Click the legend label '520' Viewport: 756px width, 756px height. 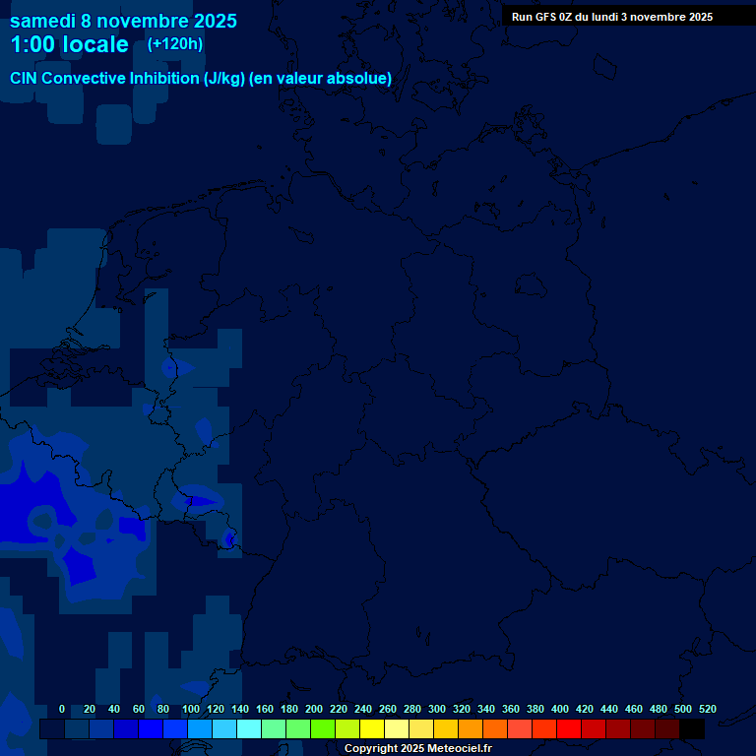click(x=708, y=709)
